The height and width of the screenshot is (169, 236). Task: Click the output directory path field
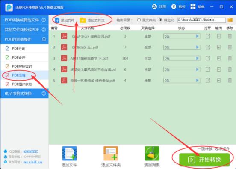click(201, 20)
